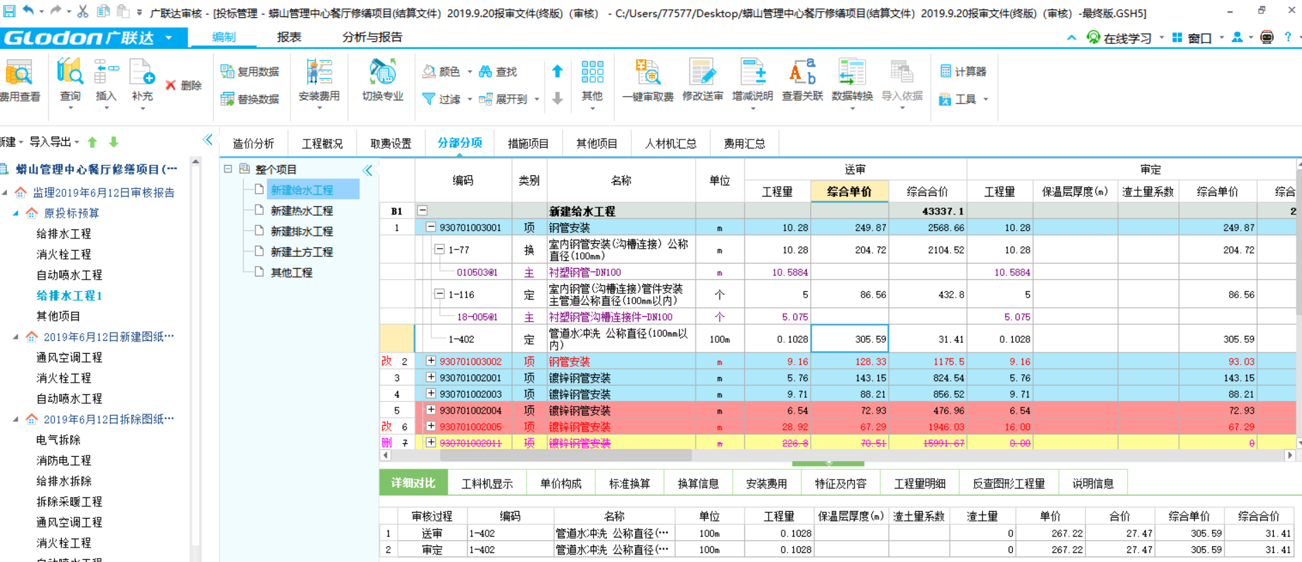This screenshot has width=1302, height=562.
Task: Click the horizontal scrollbar under the table
Action: (x=566, y=455)
